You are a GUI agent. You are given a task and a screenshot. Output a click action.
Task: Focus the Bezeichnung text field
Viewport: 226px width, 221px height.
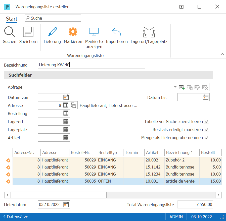pyautogui.click(x=91, y=65)
